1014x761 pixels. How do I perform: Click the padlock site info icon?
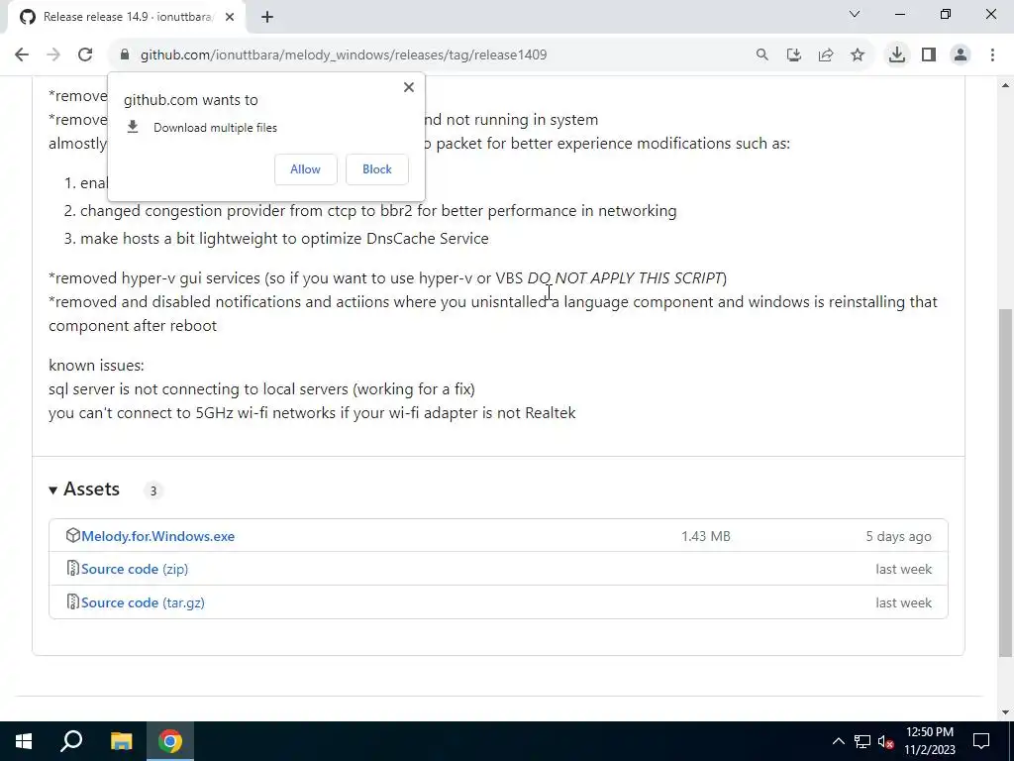(125, 55)
